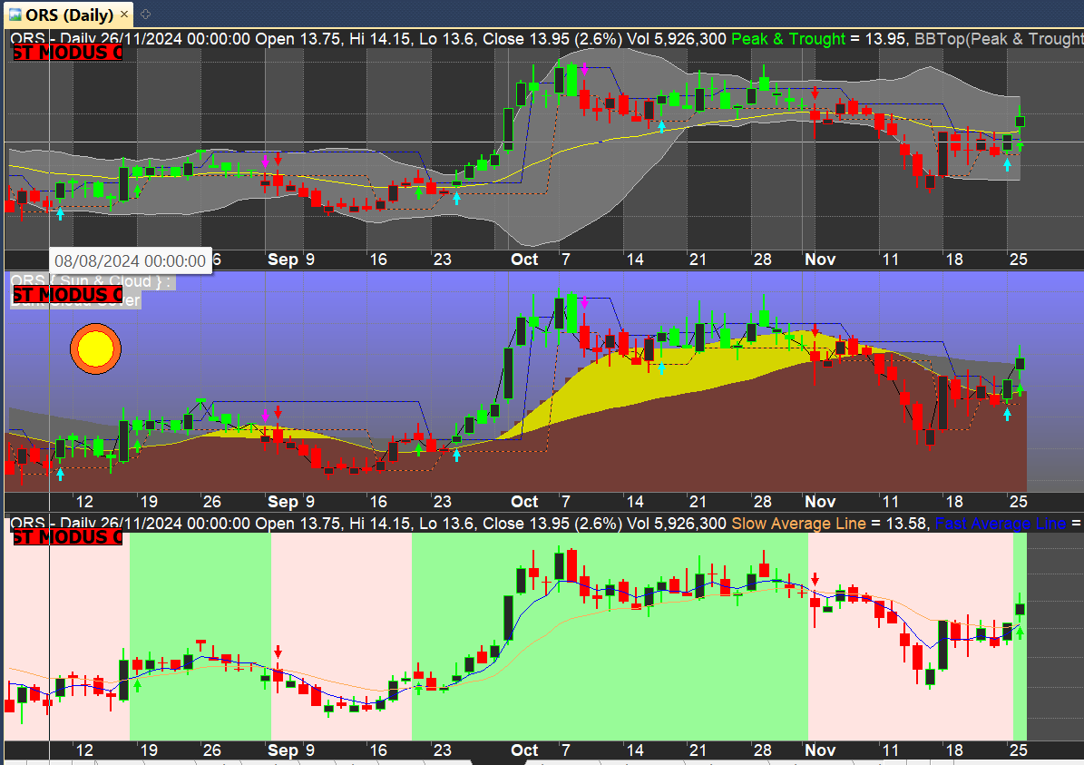Close the ORS (Daily) tab
The image size is (1084, 765).
point(124,14)
